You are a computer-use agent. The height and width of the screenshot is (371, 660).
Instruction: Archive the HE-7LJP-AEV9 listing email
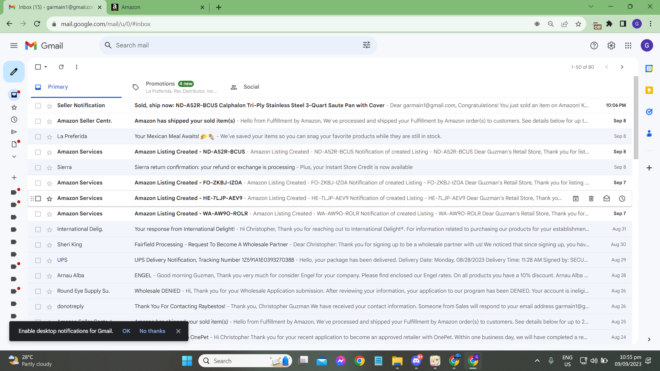(x=576, y=198)
